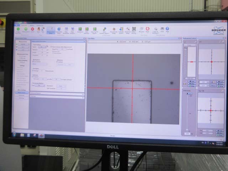Open the blue application menu button
The width and height of the screenshot is (228, 171).
pos(17,25)
